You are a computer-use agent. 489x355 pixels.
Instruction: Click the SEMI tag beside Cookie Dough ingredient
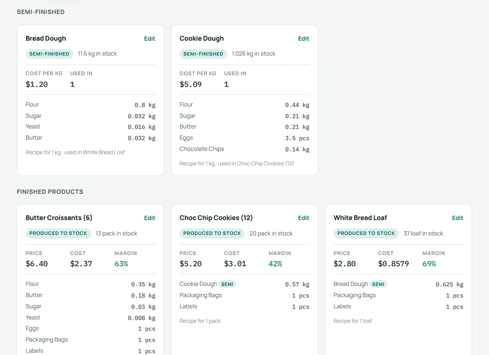coord(227,284)
